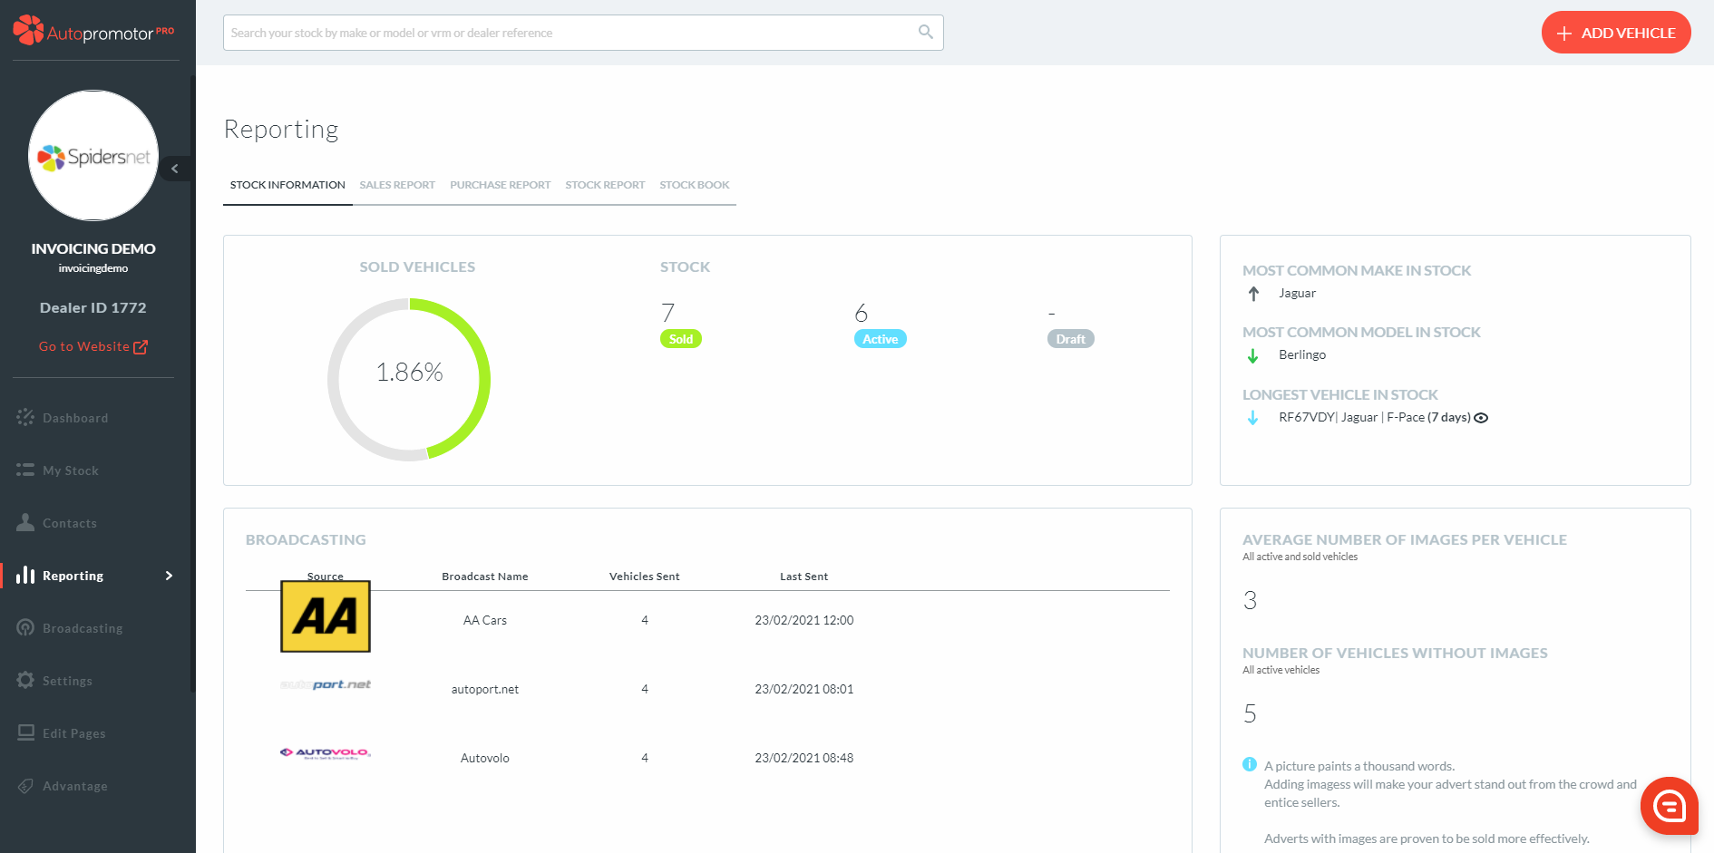Image resolution: width=1714 pixels, height=853 pixels.
Task: Expand the Reporting submenu arrow
Action: tap(169, 576)
